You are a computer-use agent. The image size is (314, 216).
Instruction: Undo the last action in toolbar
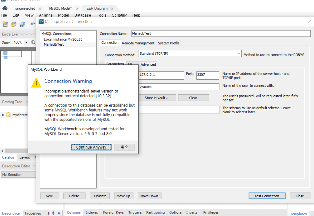pos(33,24)
